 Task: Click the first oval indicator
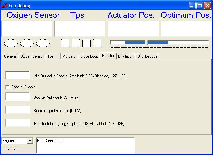pos(11,43)
